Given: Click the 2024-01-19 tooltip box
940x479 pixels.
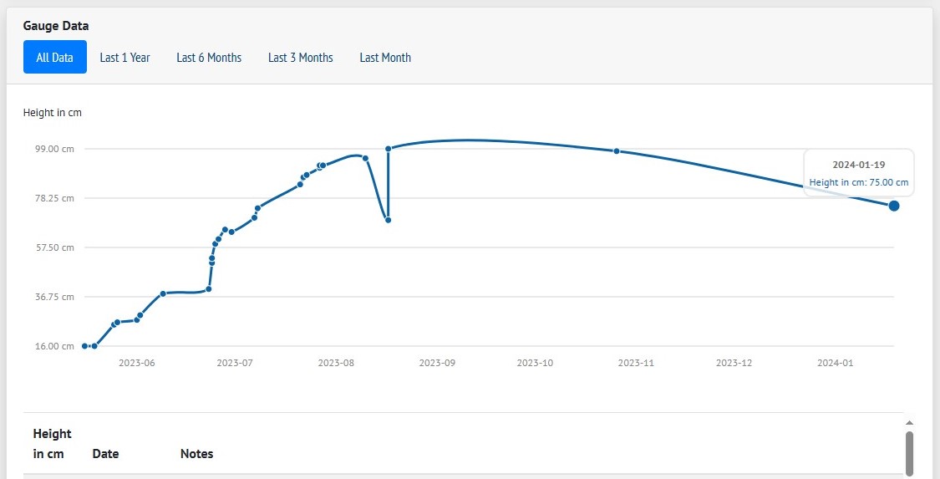Looking at the screenshot, I should click(x=858, y=173).
